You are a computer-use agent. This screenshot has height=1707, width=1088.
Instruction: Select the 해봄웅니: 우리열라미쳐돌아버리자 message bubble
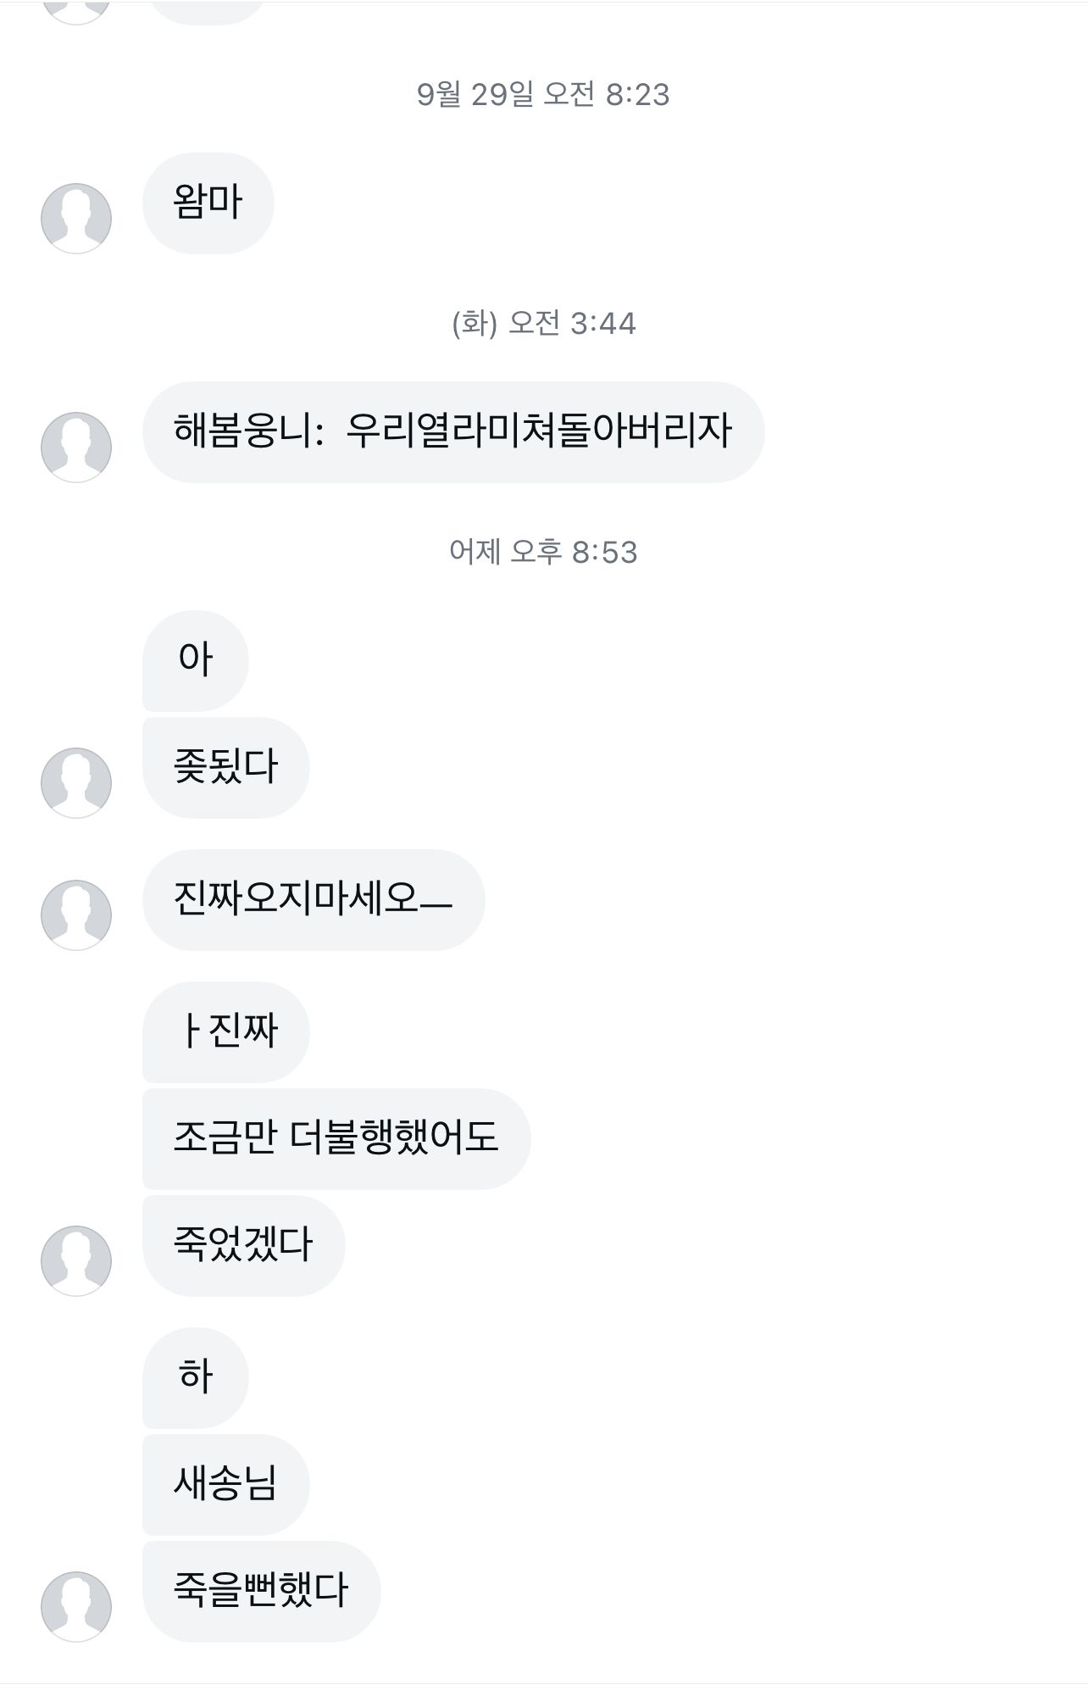tap(452, 431)
